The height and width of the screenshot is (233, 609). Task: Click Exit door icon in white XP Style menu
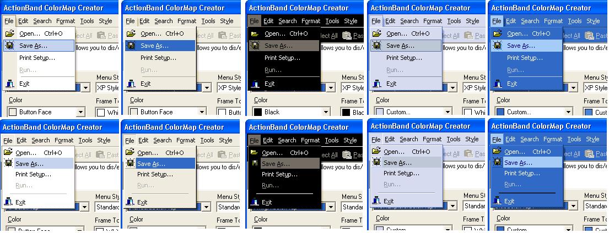coord(9,84)
